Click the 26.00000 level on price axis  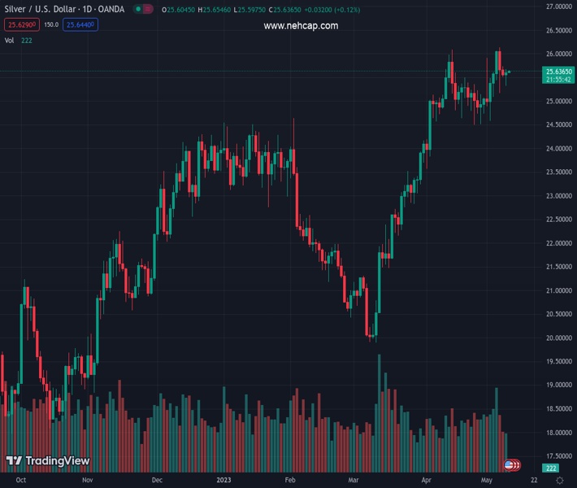click(558, 54)
